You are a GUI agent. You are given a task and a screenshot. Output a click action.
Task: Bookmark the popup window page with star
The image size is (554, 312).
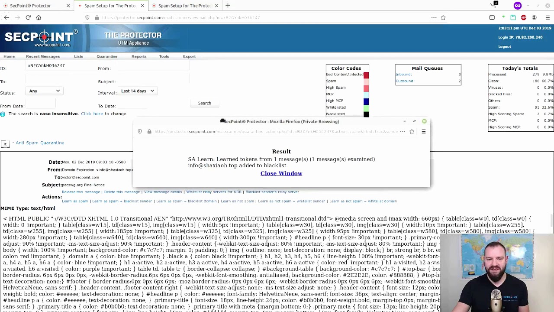pos(412,131)
